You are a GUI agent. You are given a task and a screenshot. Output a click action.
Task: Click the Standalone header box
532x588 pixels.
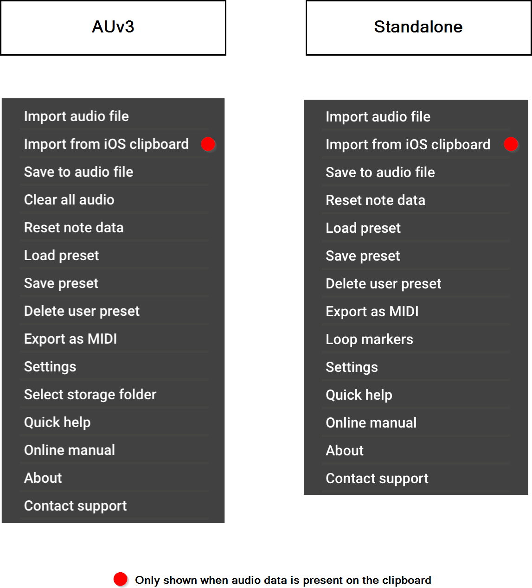(x=418, y=28)
